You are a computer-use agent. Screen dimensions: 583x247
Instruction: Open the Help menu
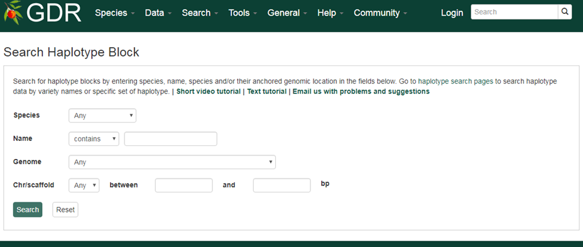point(330,13)
